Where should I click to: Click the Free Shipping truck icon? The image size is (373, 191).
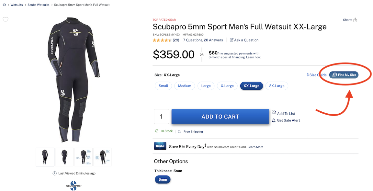179,131
